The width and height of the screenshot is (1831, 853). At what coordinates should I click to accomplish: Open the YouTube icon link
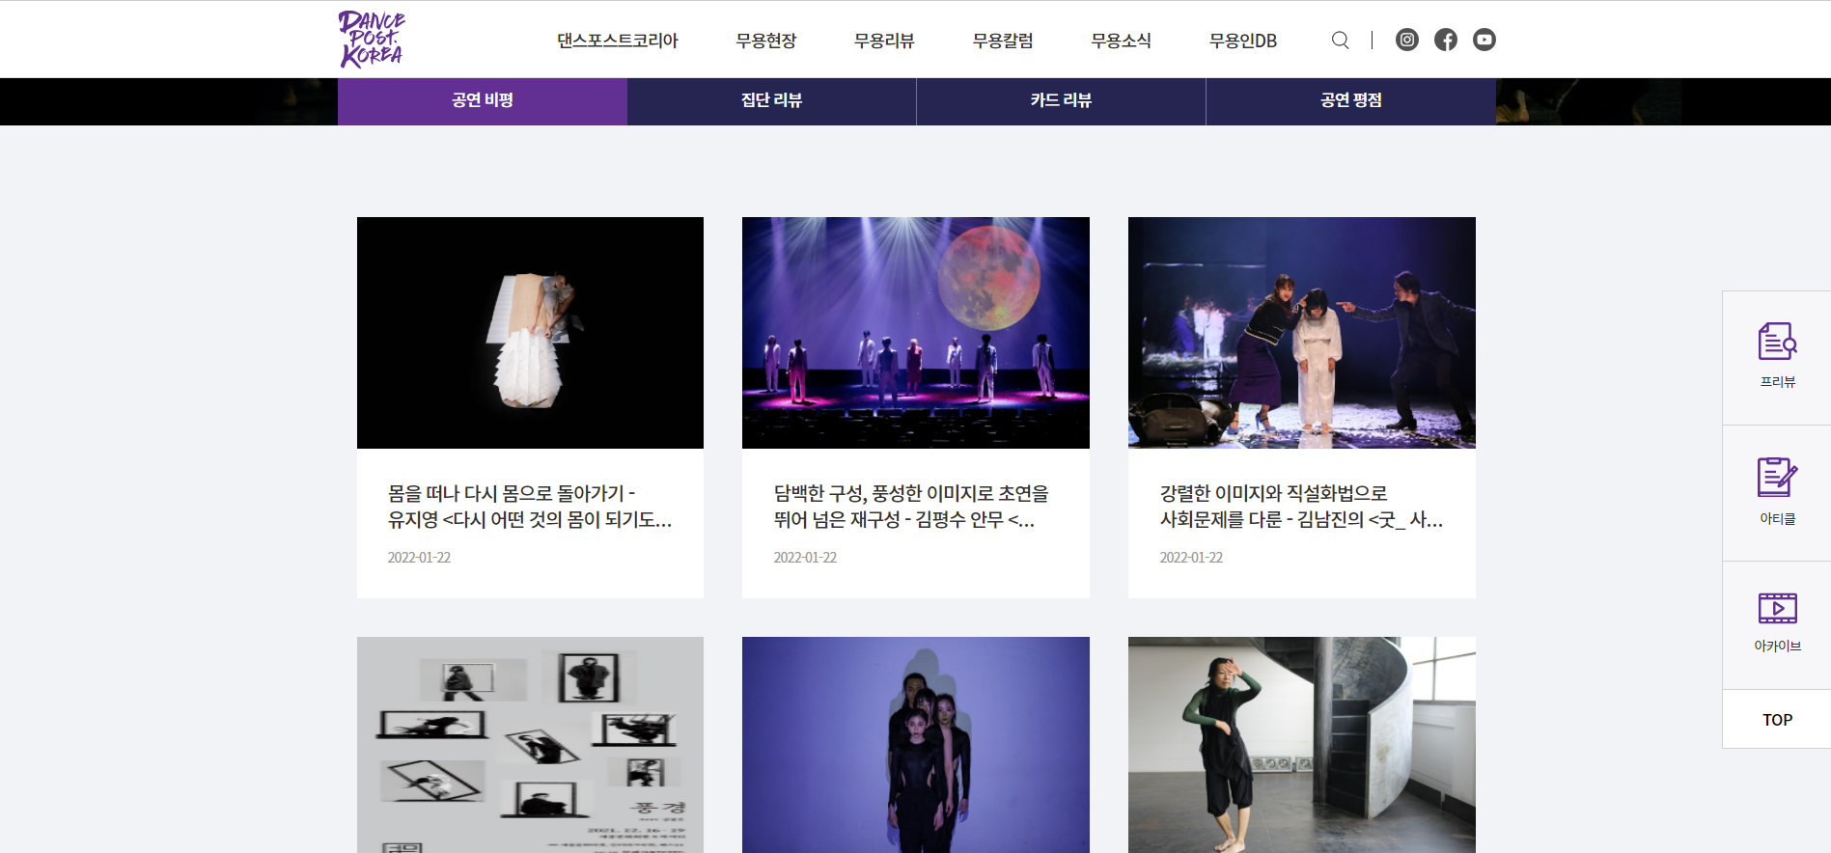coord(1484,40)
